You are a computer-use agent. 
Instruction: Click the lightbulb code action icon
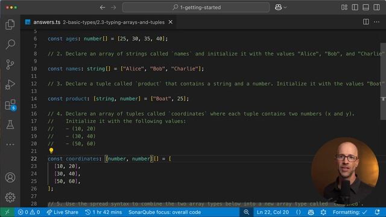[x=51, y=150]
